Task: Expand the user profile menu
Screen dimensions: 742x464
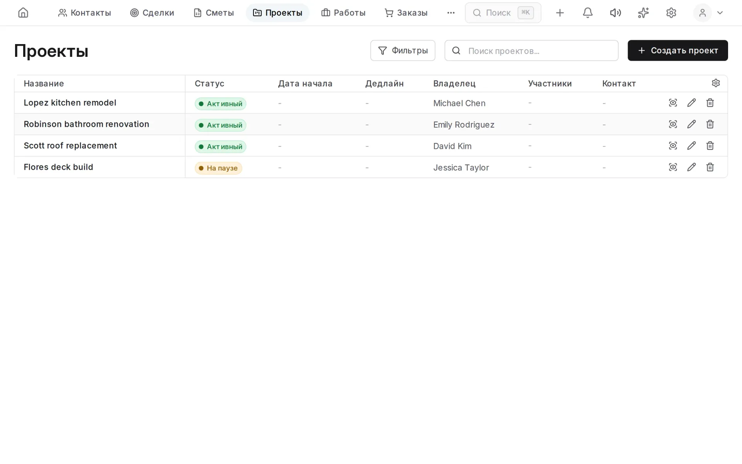Action: pyautogui.click(x=708, y=13)
